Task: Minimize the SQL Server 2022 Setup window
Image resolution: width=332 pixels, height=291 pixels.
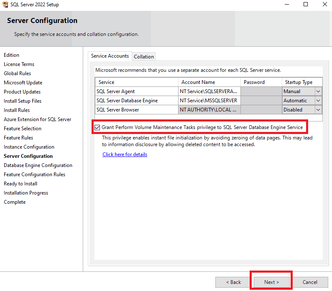Action: [286, 5]
